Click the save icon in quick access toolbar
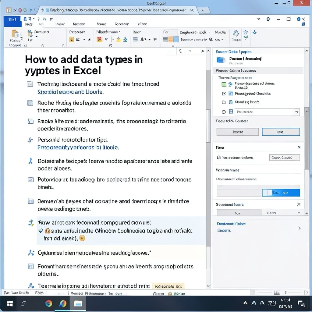 [25, 19]
